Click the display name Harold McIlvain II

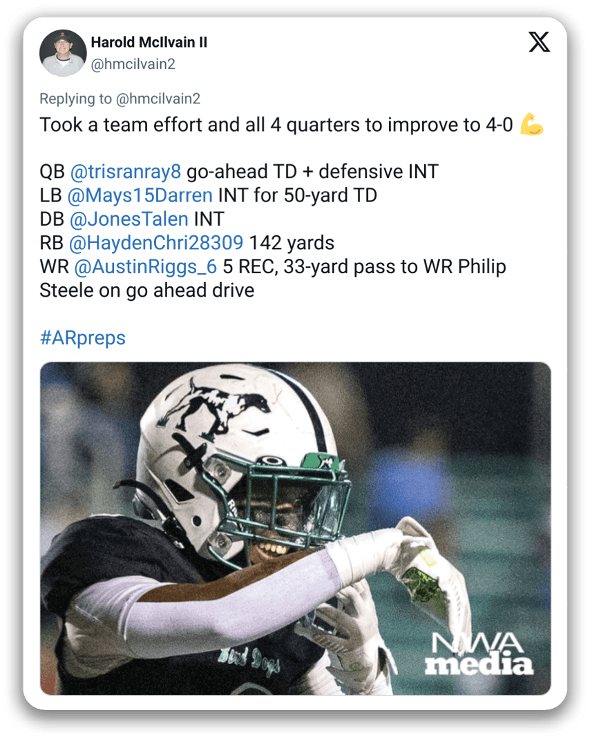pyautogui.click(x=149, y=42)
